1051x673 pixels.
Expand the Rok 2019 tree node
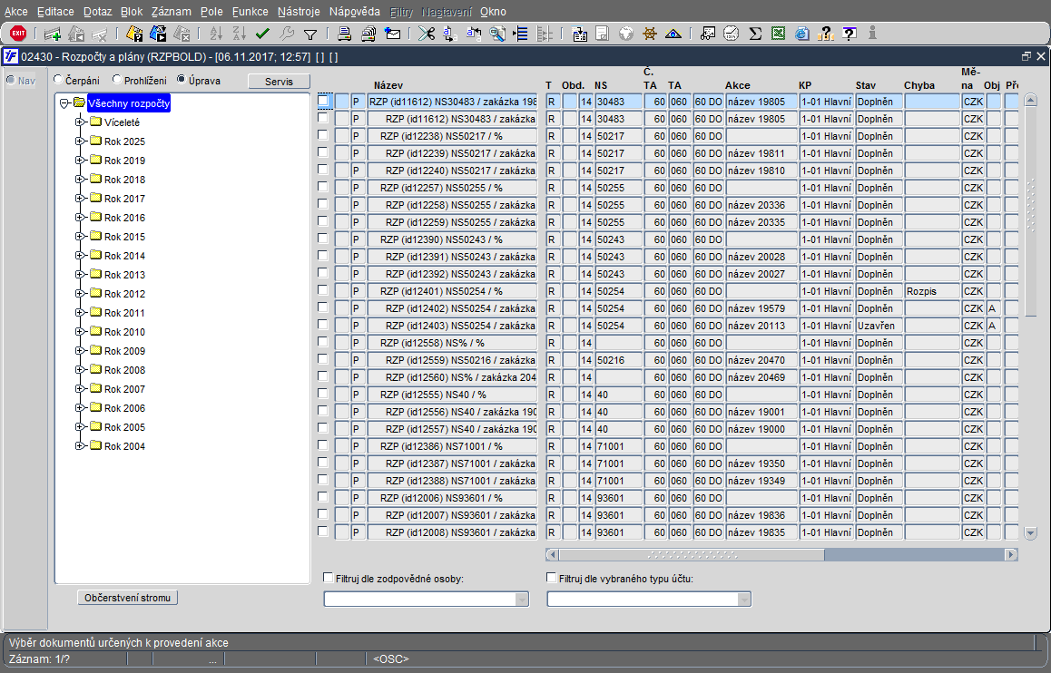(80, 160)
